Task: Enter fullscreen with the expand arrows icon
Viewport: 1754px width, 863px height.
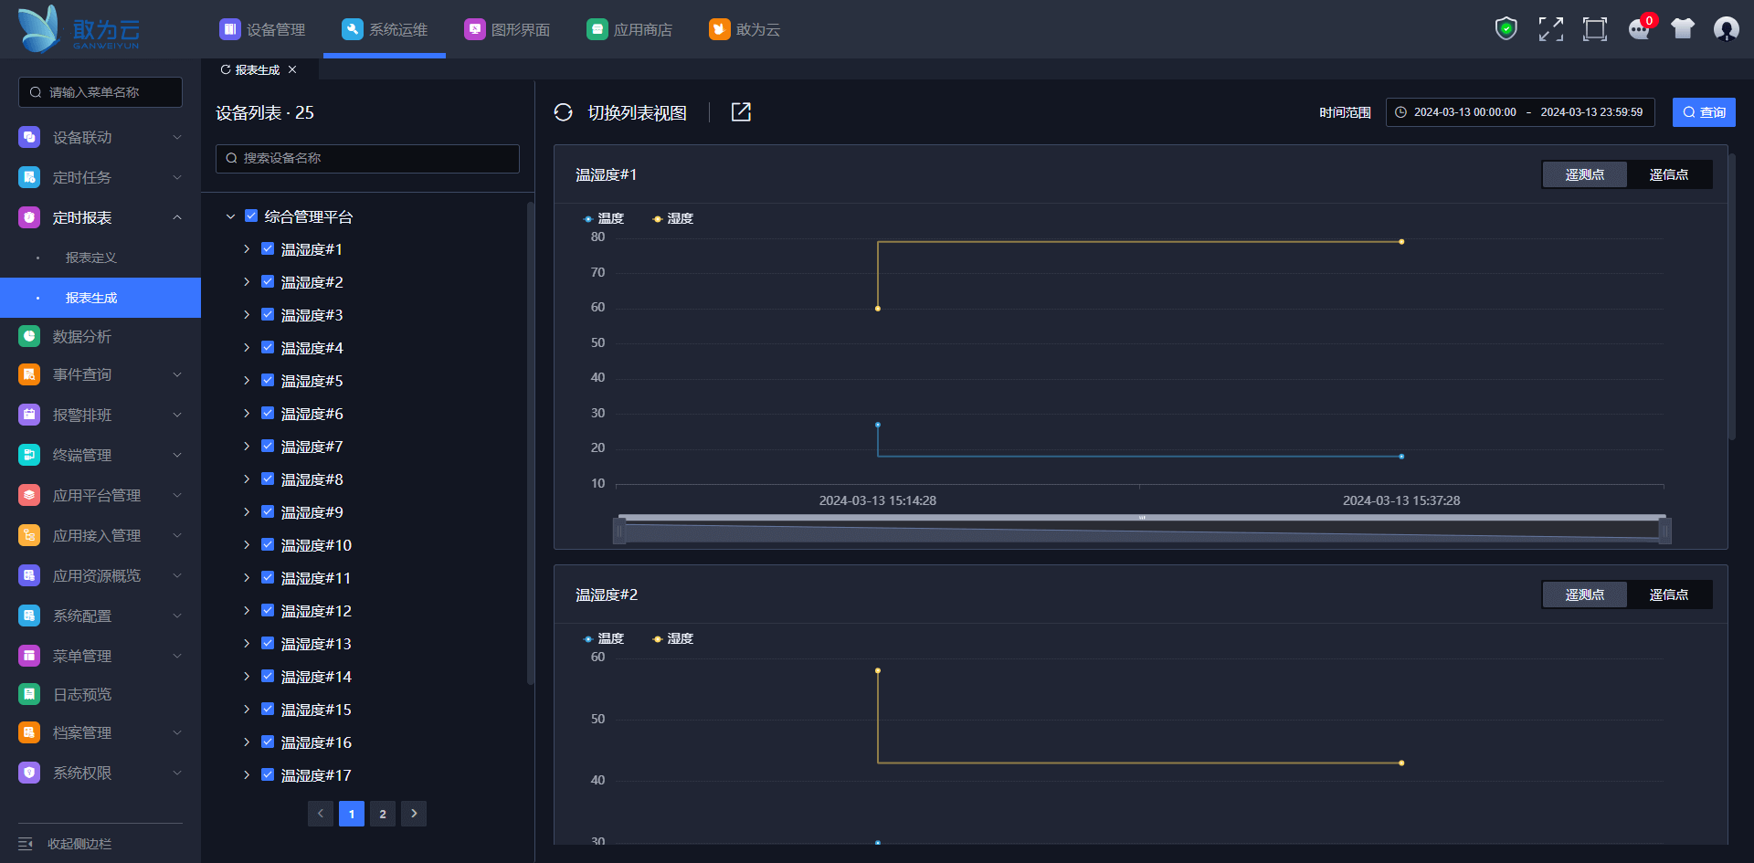Action: coord(1550,29)
